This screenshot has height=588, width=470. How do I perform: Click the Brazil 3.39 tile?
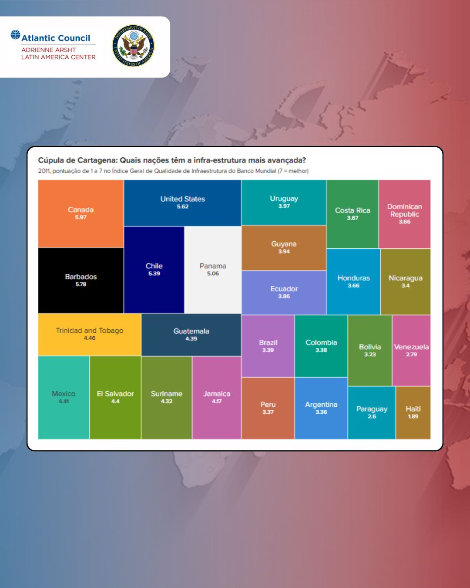[268, 346]
